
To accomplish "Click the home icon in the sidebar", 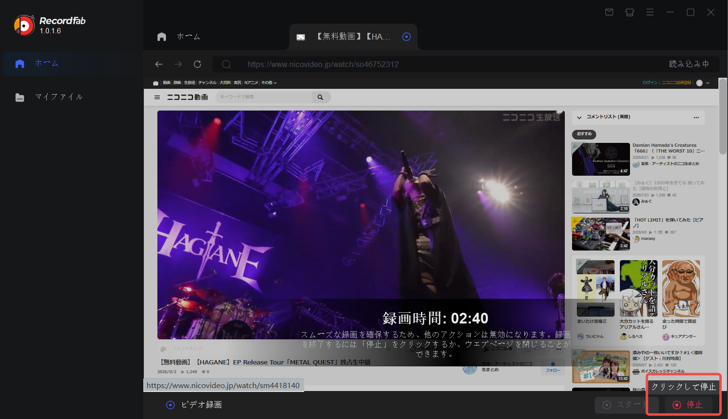I will click(x=20, y=64).
